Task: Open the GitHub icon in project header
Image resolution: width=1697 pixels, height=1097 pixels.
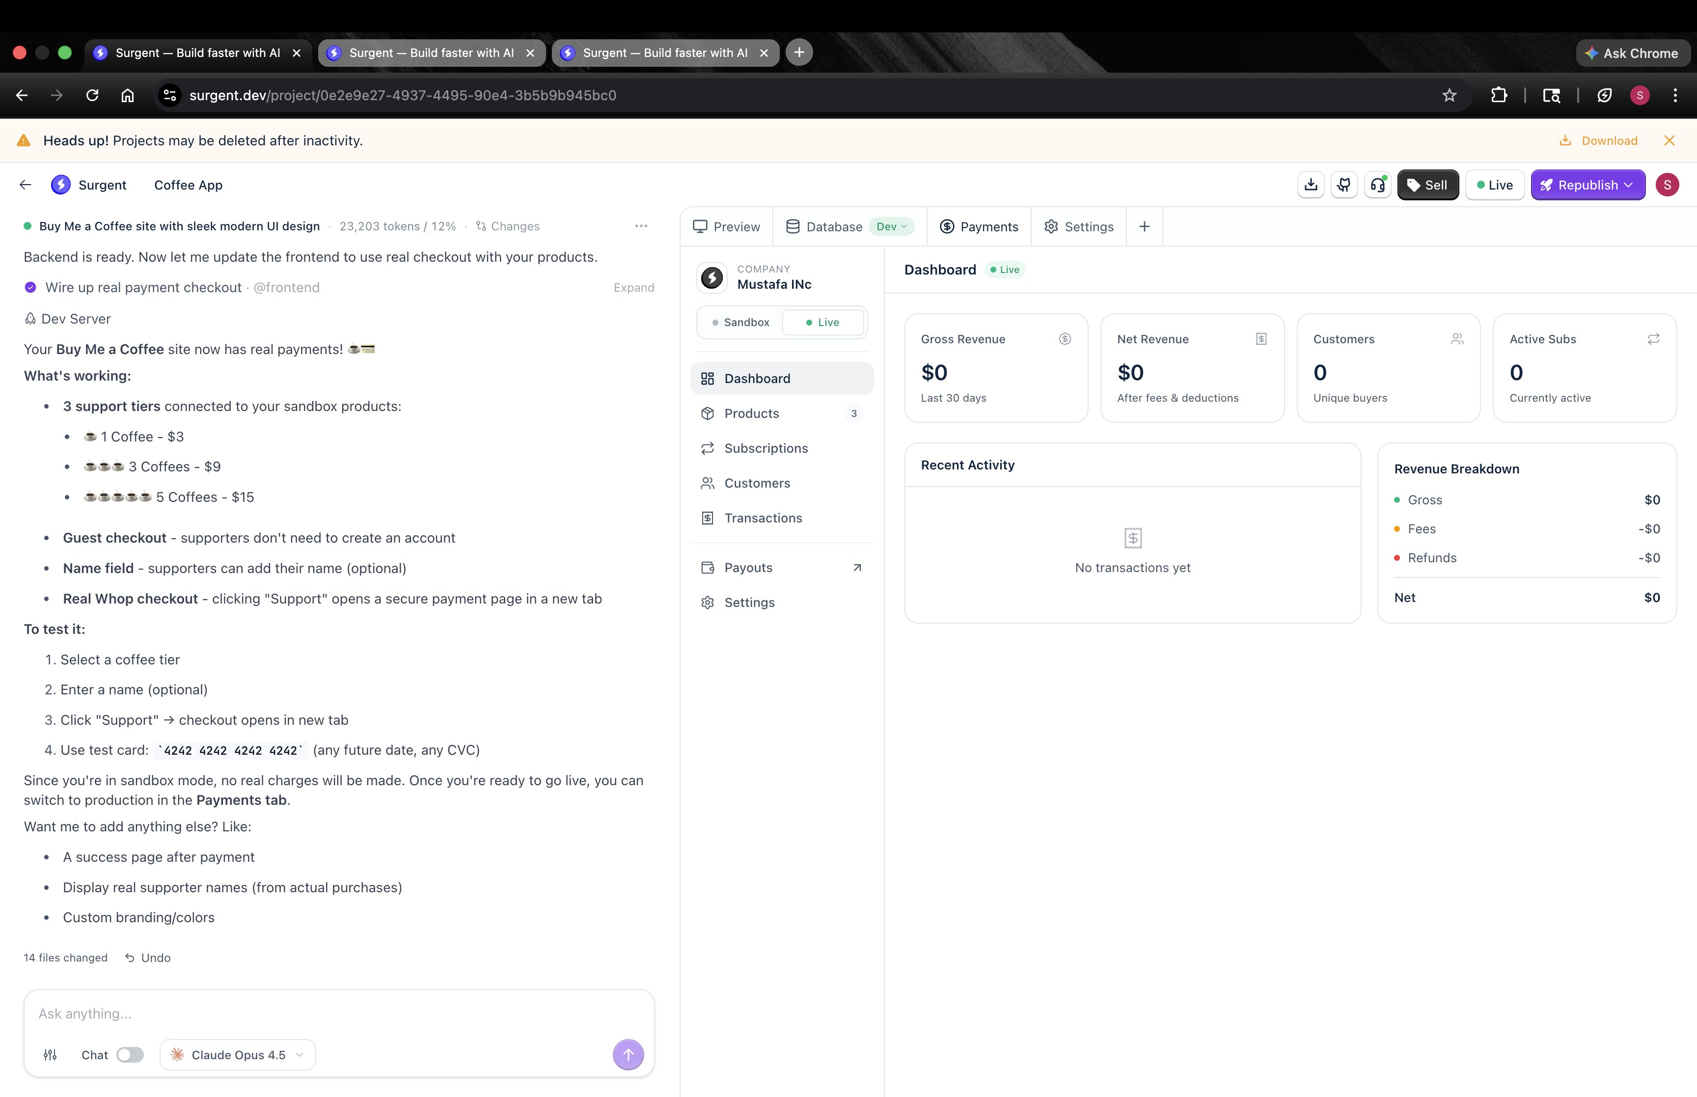Action: tap(1344, 185)
